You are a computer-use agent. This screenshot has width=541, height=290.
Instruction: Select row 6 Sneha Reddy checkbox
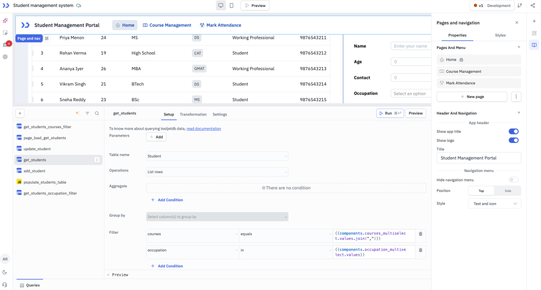(x=32, y=100)
